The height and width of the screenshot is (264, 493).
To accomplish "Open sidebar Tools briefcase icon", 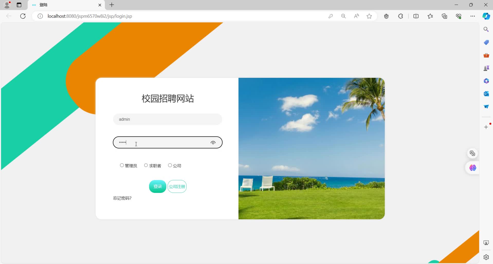I will pyautogui.click(x=486, y=55).
